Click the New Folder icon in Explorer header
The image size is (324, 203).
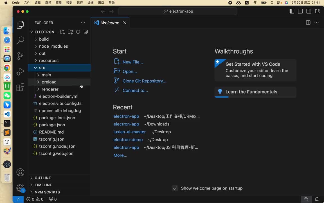coord(70,32)
